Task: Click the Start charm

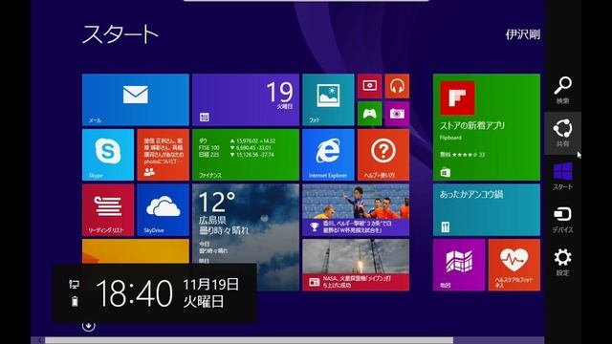Action: pos(562,176)
